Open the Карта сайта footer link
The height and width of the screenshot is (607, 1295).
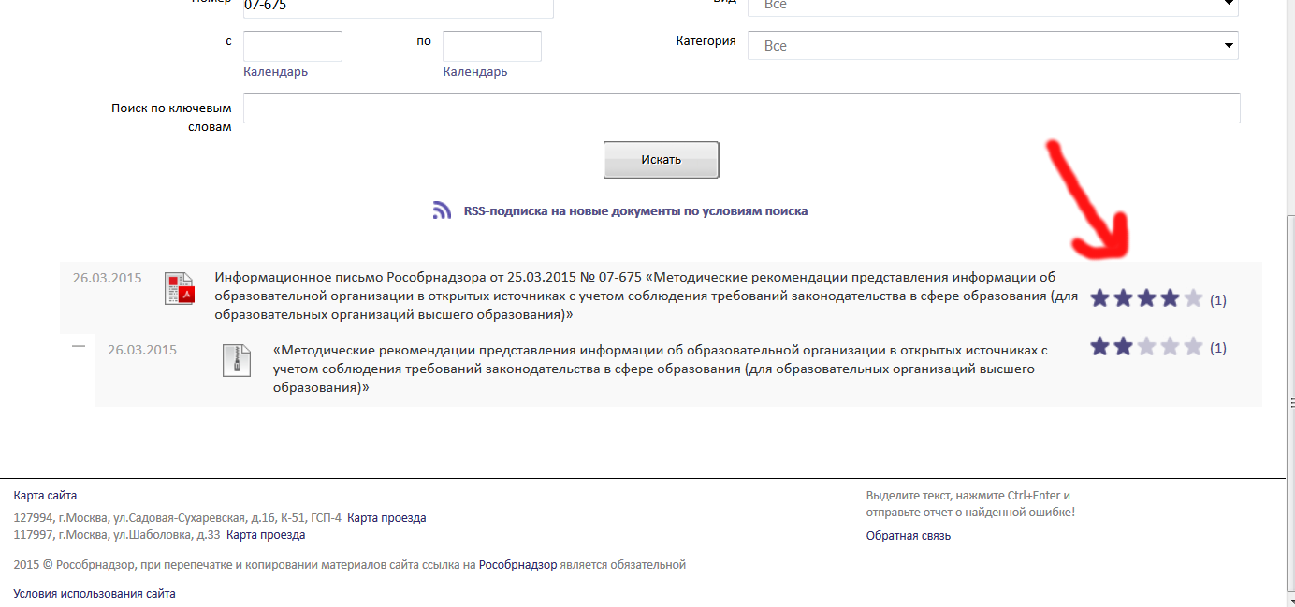[45, 496]
